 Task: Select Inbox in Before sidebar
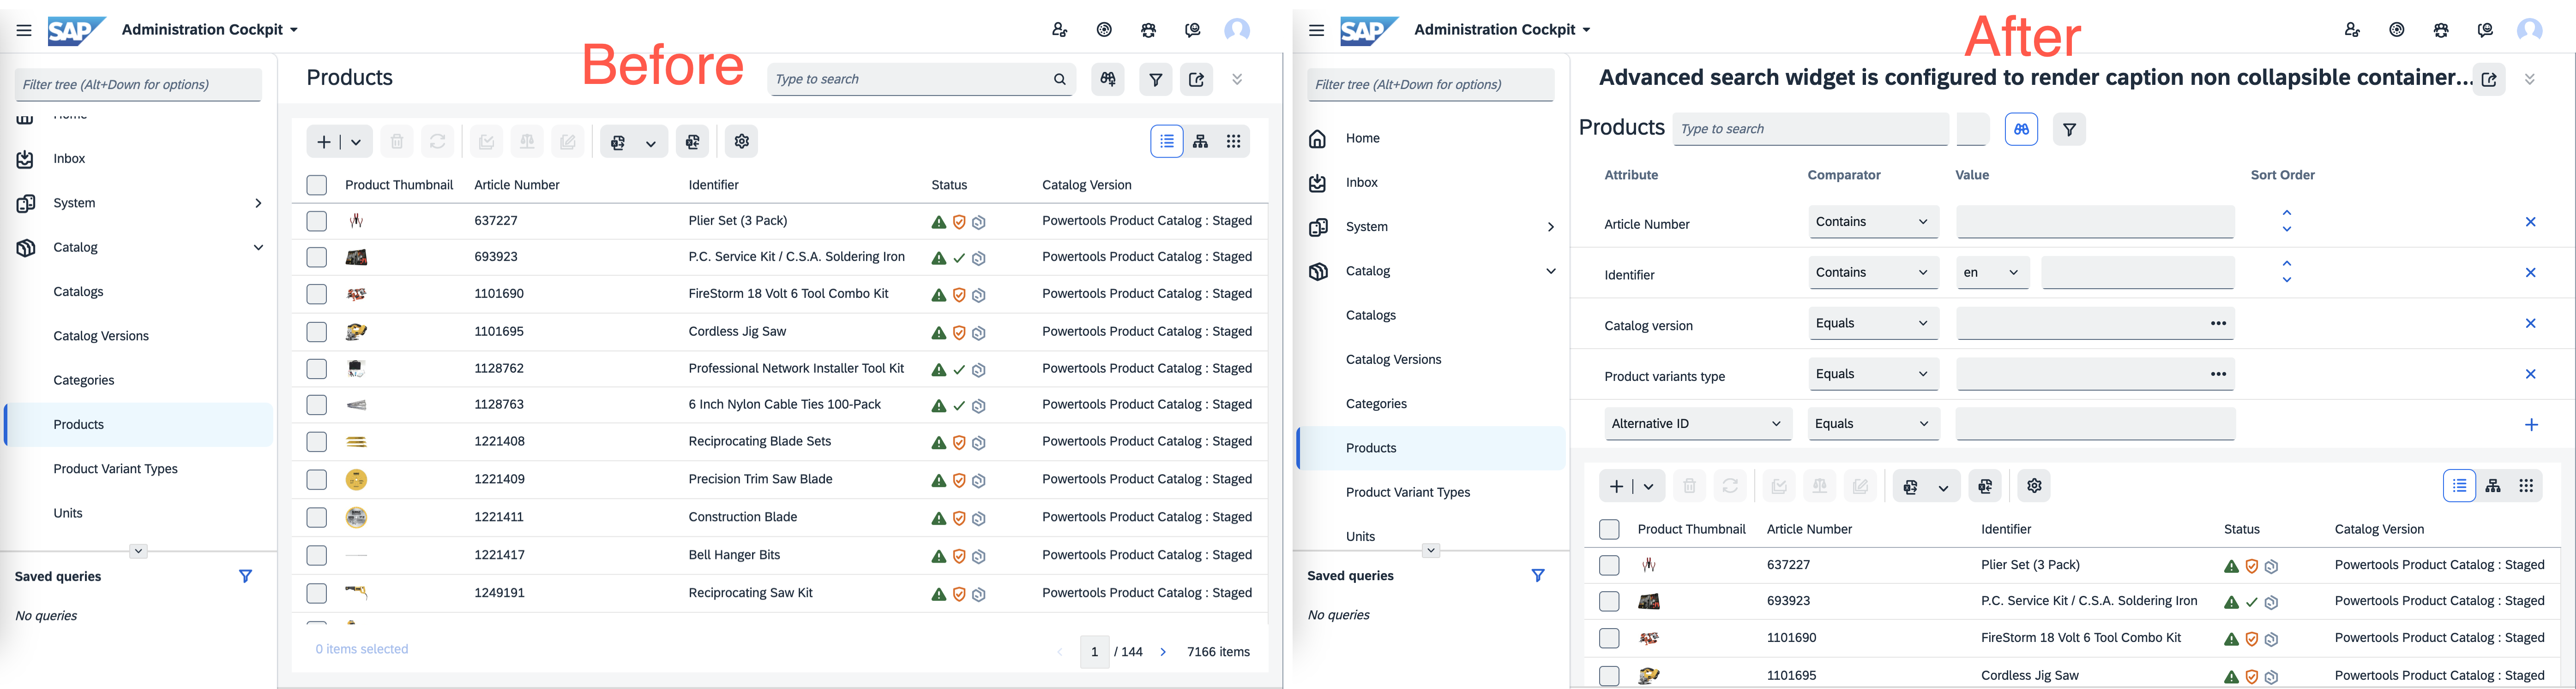69,159
